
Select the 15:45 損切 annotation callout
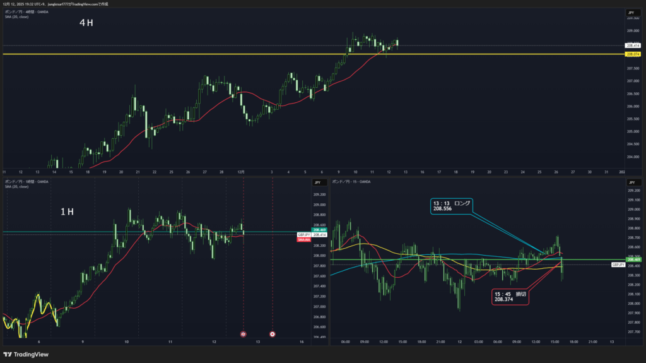pos(510,297)
